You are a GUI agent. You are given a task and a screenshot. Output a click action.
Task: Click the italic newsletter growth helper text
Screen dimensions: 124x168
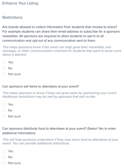click(x=62, y=51)
